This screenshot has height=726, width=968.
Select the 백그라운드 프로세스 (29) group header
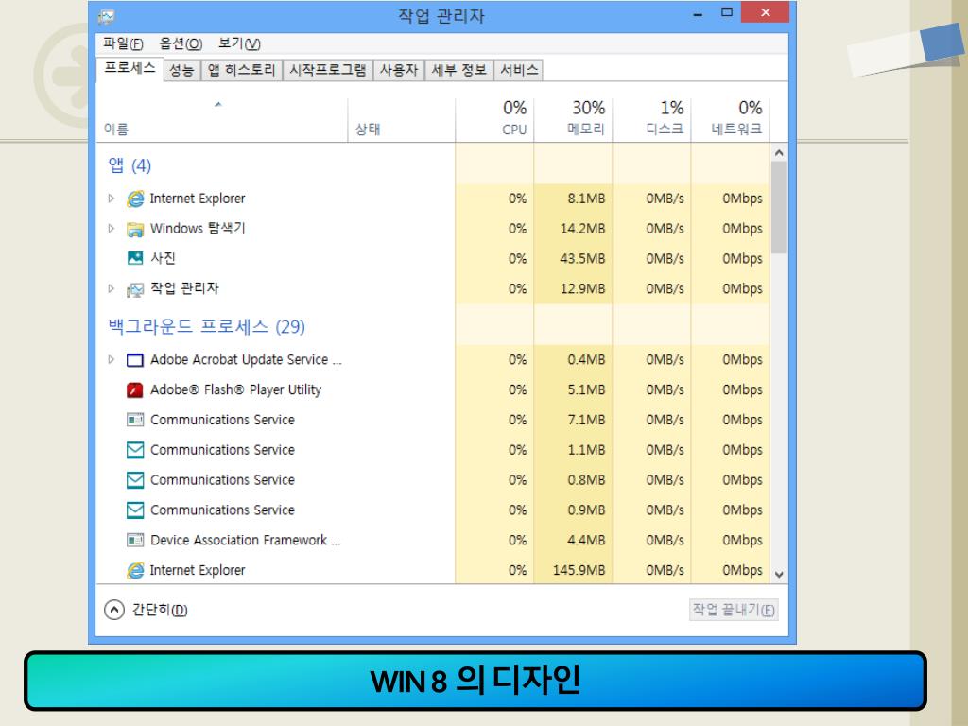tap(207, 326)
